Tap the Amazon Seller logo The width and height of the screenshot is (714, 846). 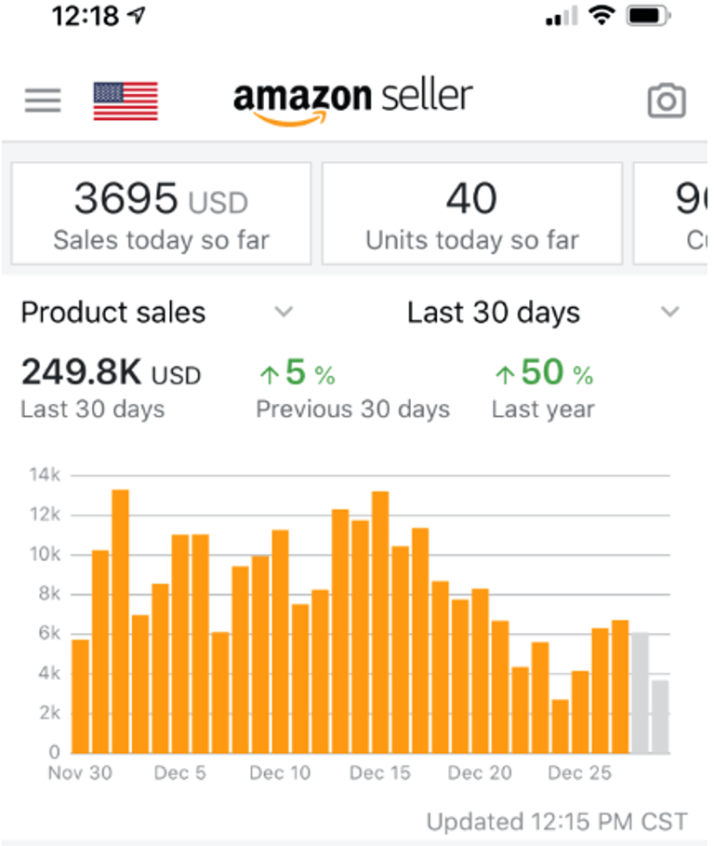pos(353,99)
